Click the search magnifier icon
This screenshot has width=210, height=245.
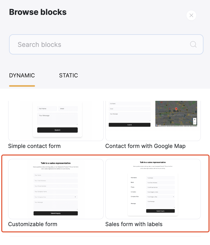[193, 44]
